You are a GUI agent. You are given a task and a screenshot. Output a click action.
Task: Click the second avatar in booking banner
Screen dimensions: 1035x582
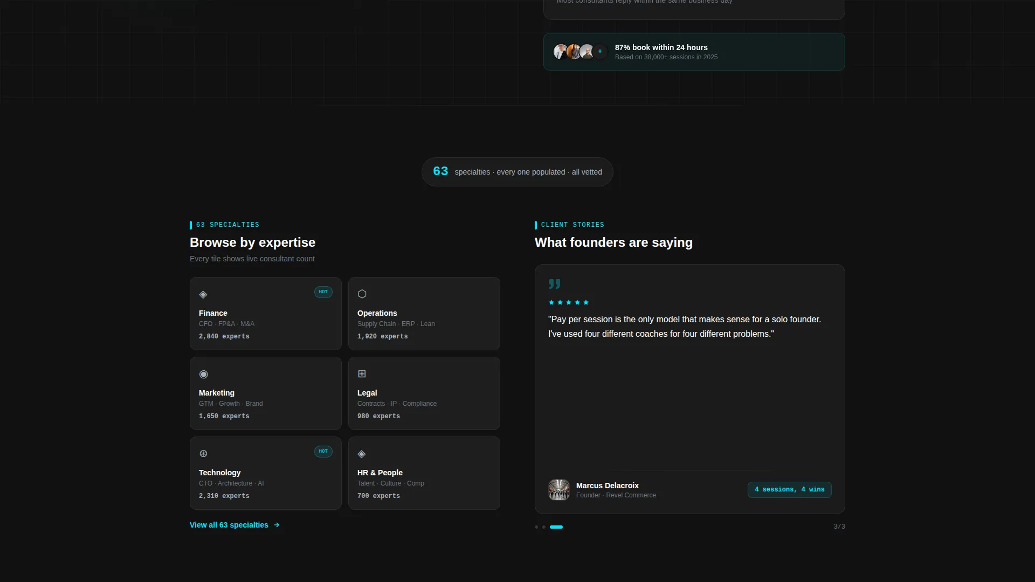tap(574, 51)
